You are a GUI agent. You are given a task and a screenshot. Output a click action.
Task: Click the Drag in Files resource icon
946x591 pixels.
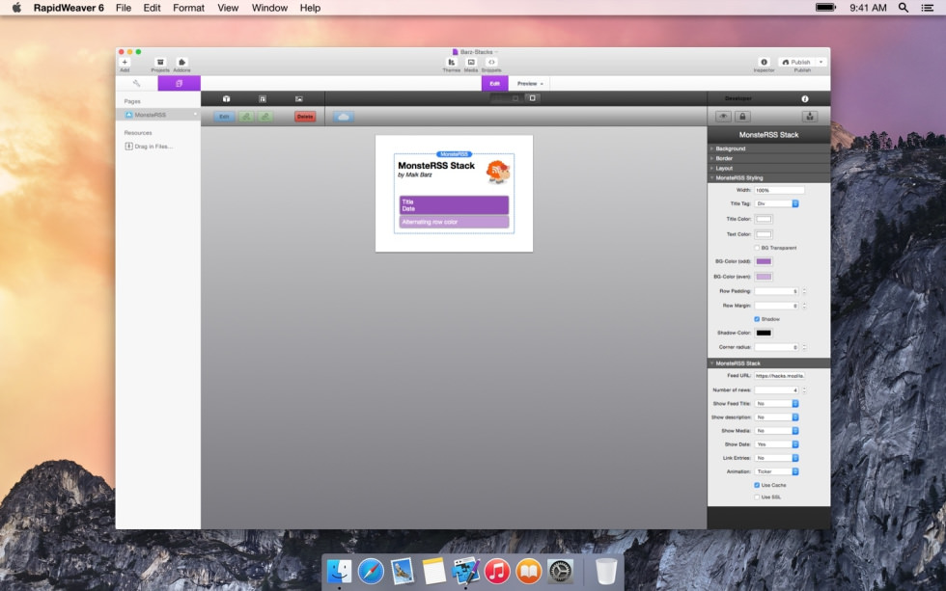pos(128,147)
